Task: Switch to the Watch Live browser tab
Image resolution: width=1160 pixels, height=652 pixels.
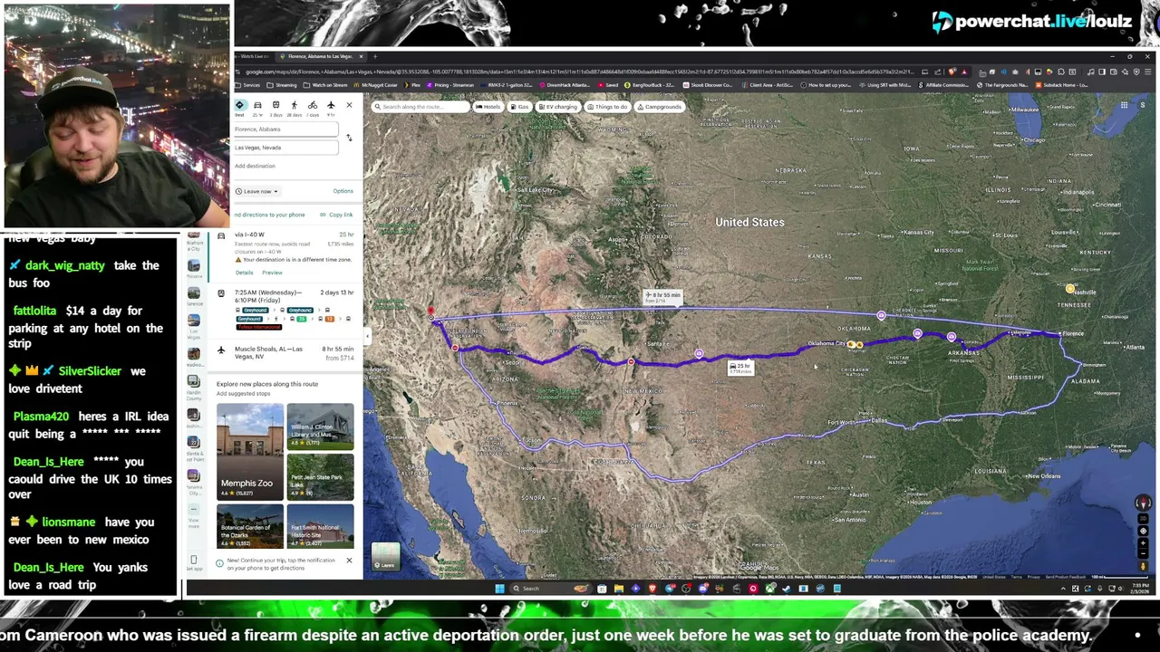Action: (x=254, y=56)
